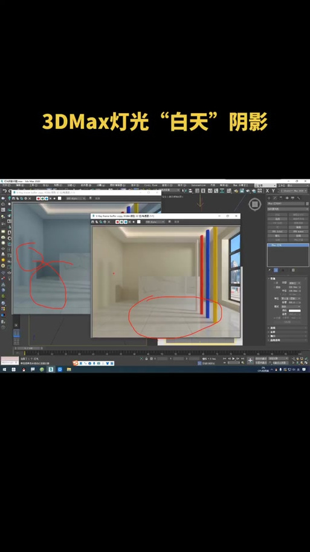Screen dimensions: 310x552
Task: Open the modifier list dropdown
Action: 288,209
